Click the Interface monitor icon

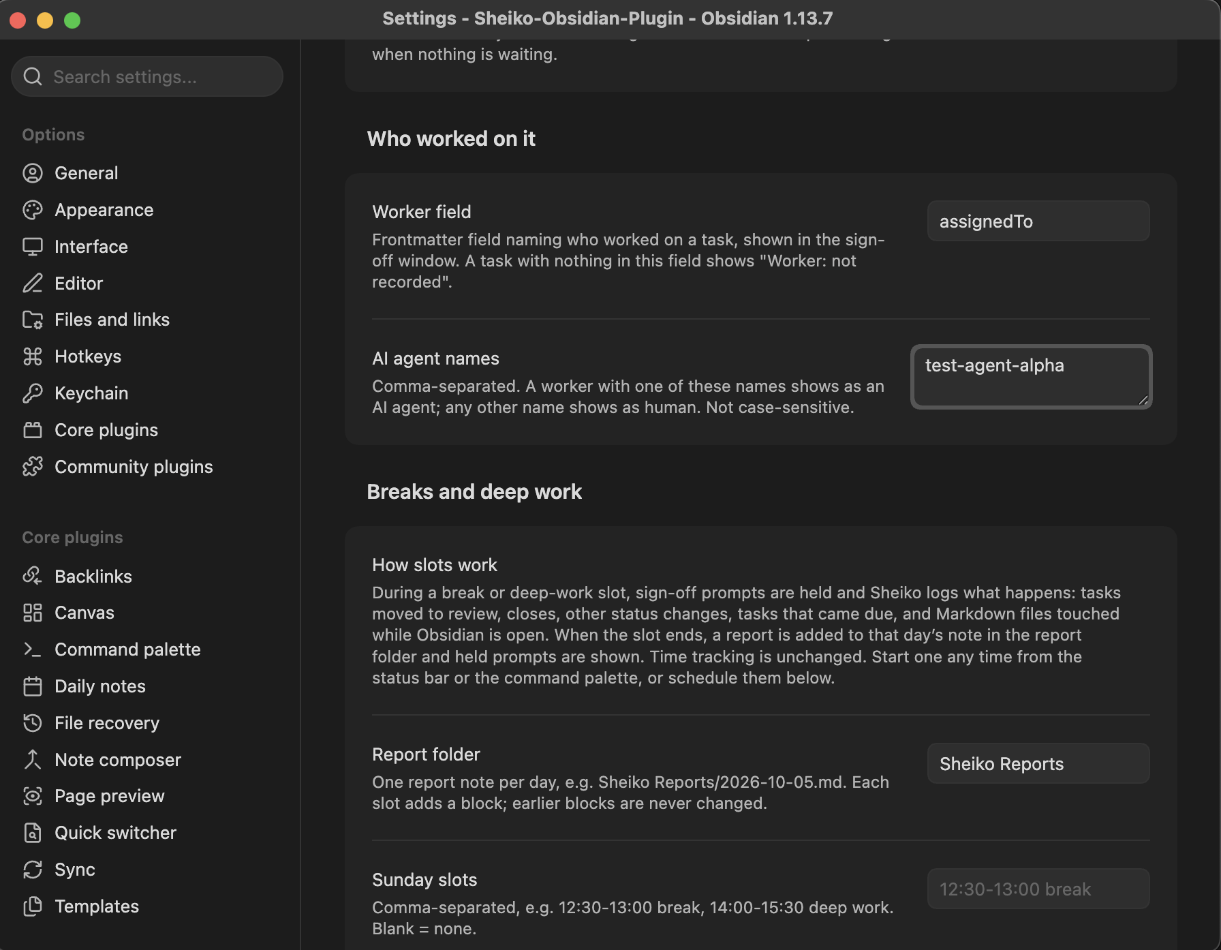(x=33, y=247)
